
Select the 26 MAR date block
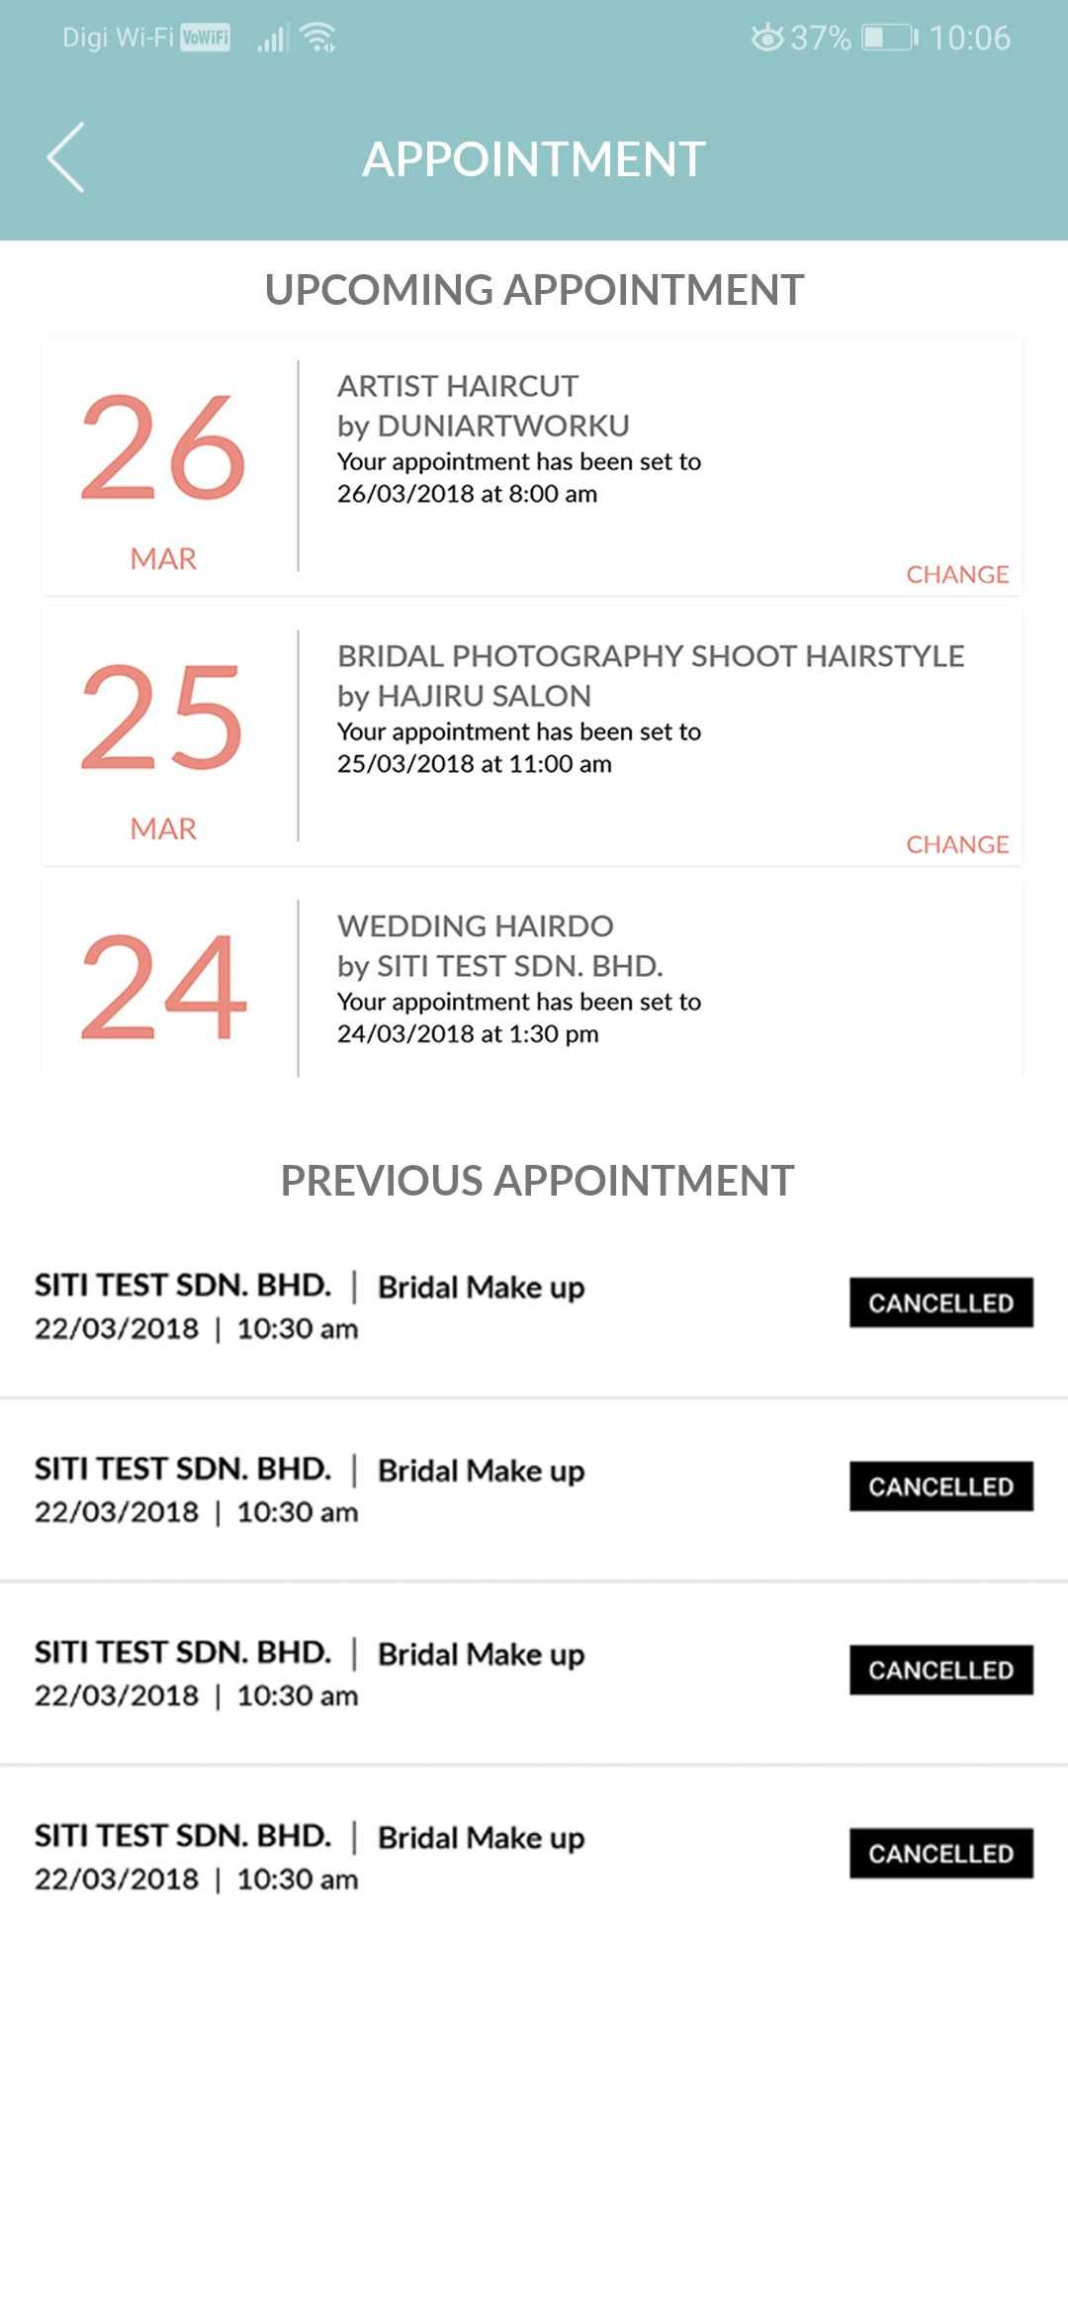(164, 467)
